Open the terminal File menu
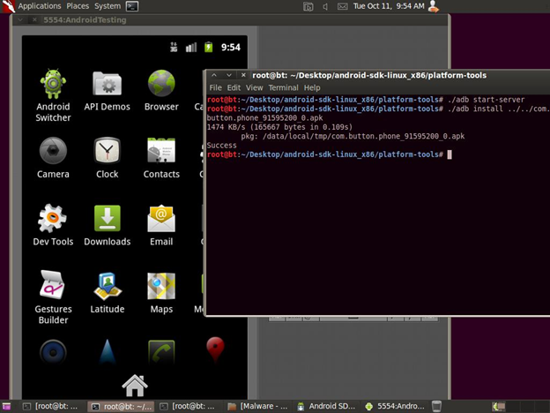The image size is (550, 413). (x=215, y=88)
